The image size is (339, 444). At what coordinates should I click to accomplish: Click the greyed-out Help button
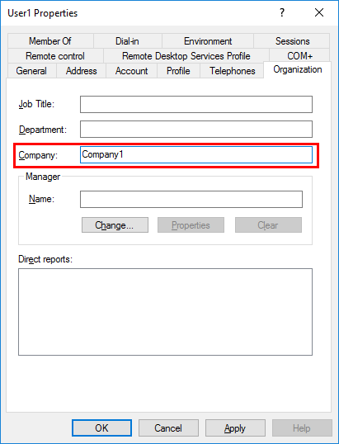point(302,427)
